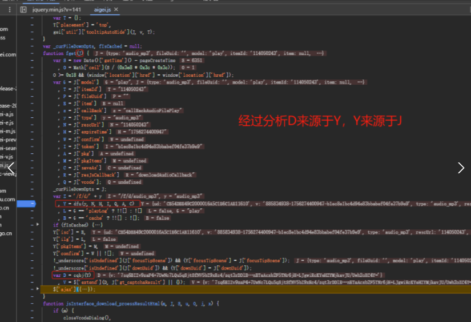Expand the collapsed if (fIsCached) block arrow
Image resolution: width=471 pixels, height=322 pixels.
tap(38, 224)
